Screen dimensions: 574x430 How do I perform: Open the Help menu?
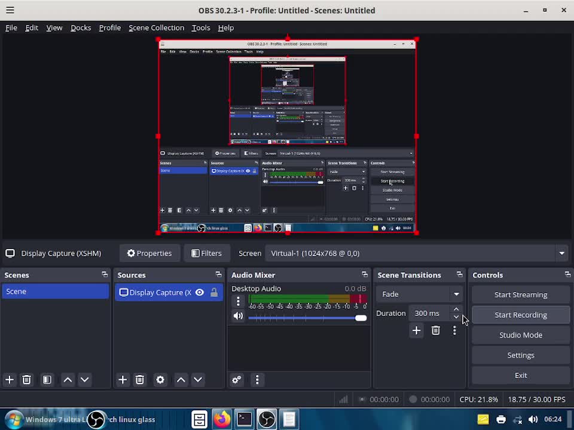pyautogui.click(x=226, y=28)
